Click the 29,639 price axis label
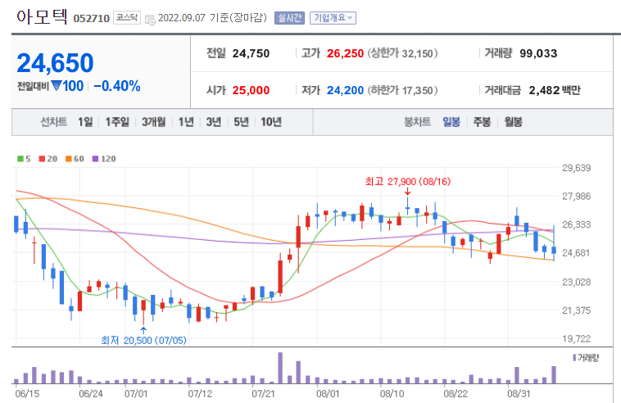This screenshot has width=621, height=403. coord(576,168)
